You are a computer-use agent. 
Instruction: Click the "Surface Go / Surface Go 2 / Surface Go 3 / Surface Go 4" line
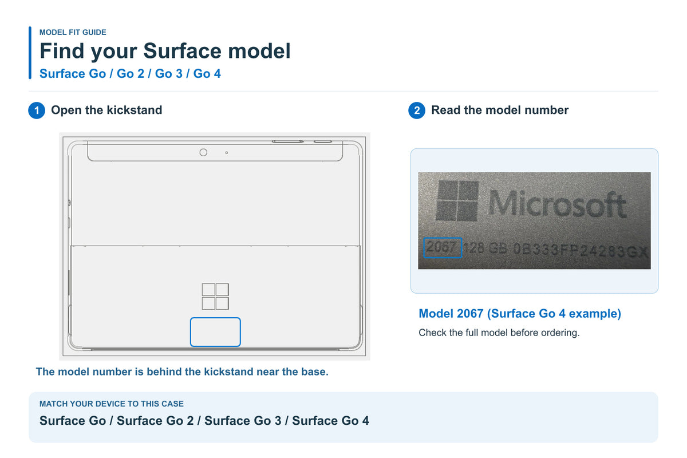(204, 421)
